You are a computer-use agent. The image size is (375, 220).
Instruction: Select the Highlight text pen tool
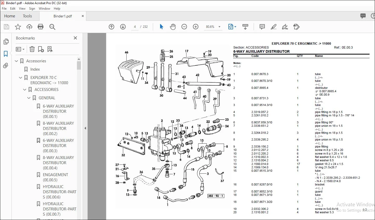[273, 27]
